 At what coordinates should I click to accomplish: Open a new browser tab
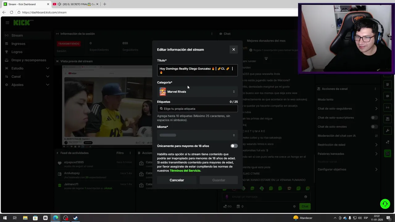click(x=105, y=4)
